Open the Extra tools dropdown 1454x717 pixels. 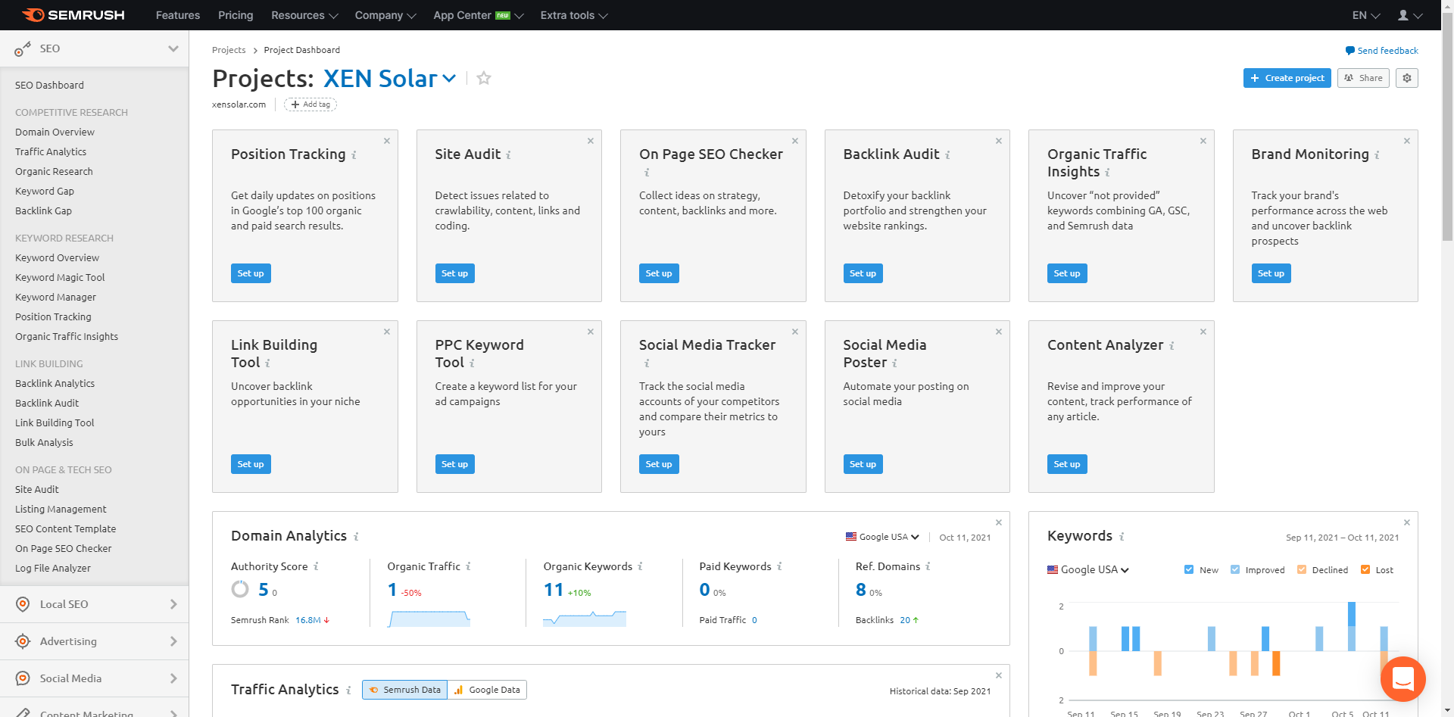574,15
